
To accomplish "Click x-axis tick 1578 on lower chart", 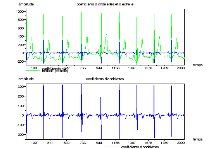I will (148, 143).
